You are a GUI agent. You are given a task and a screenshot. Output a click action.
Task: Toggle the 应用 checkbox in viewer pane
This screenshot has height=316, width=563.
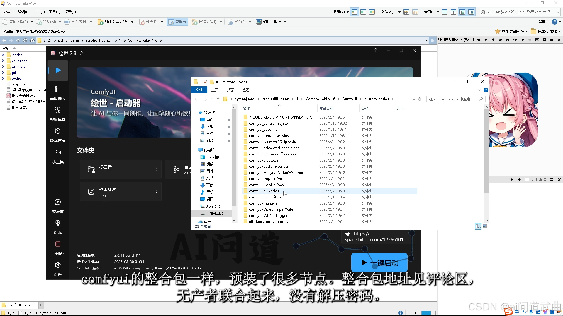(x=527, y=180)
